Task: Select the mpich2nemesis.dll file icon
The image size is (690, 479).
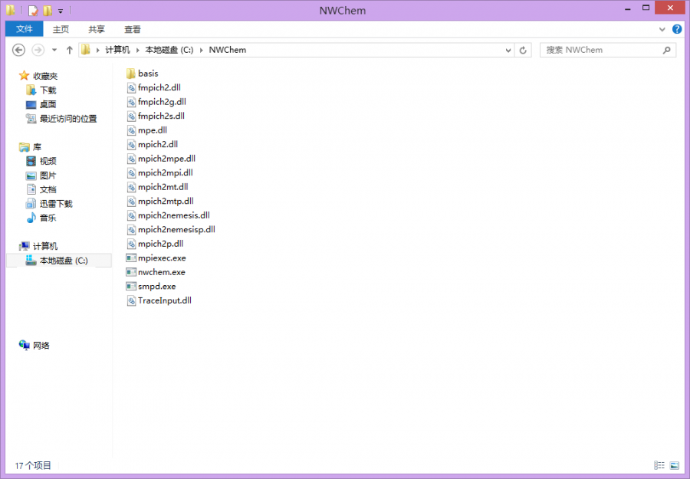Action: (x=131, y=215)
